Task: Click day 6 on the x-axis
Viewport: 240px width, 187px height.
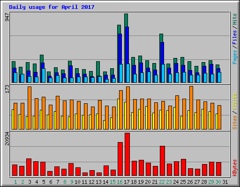Action: point(51,182)
